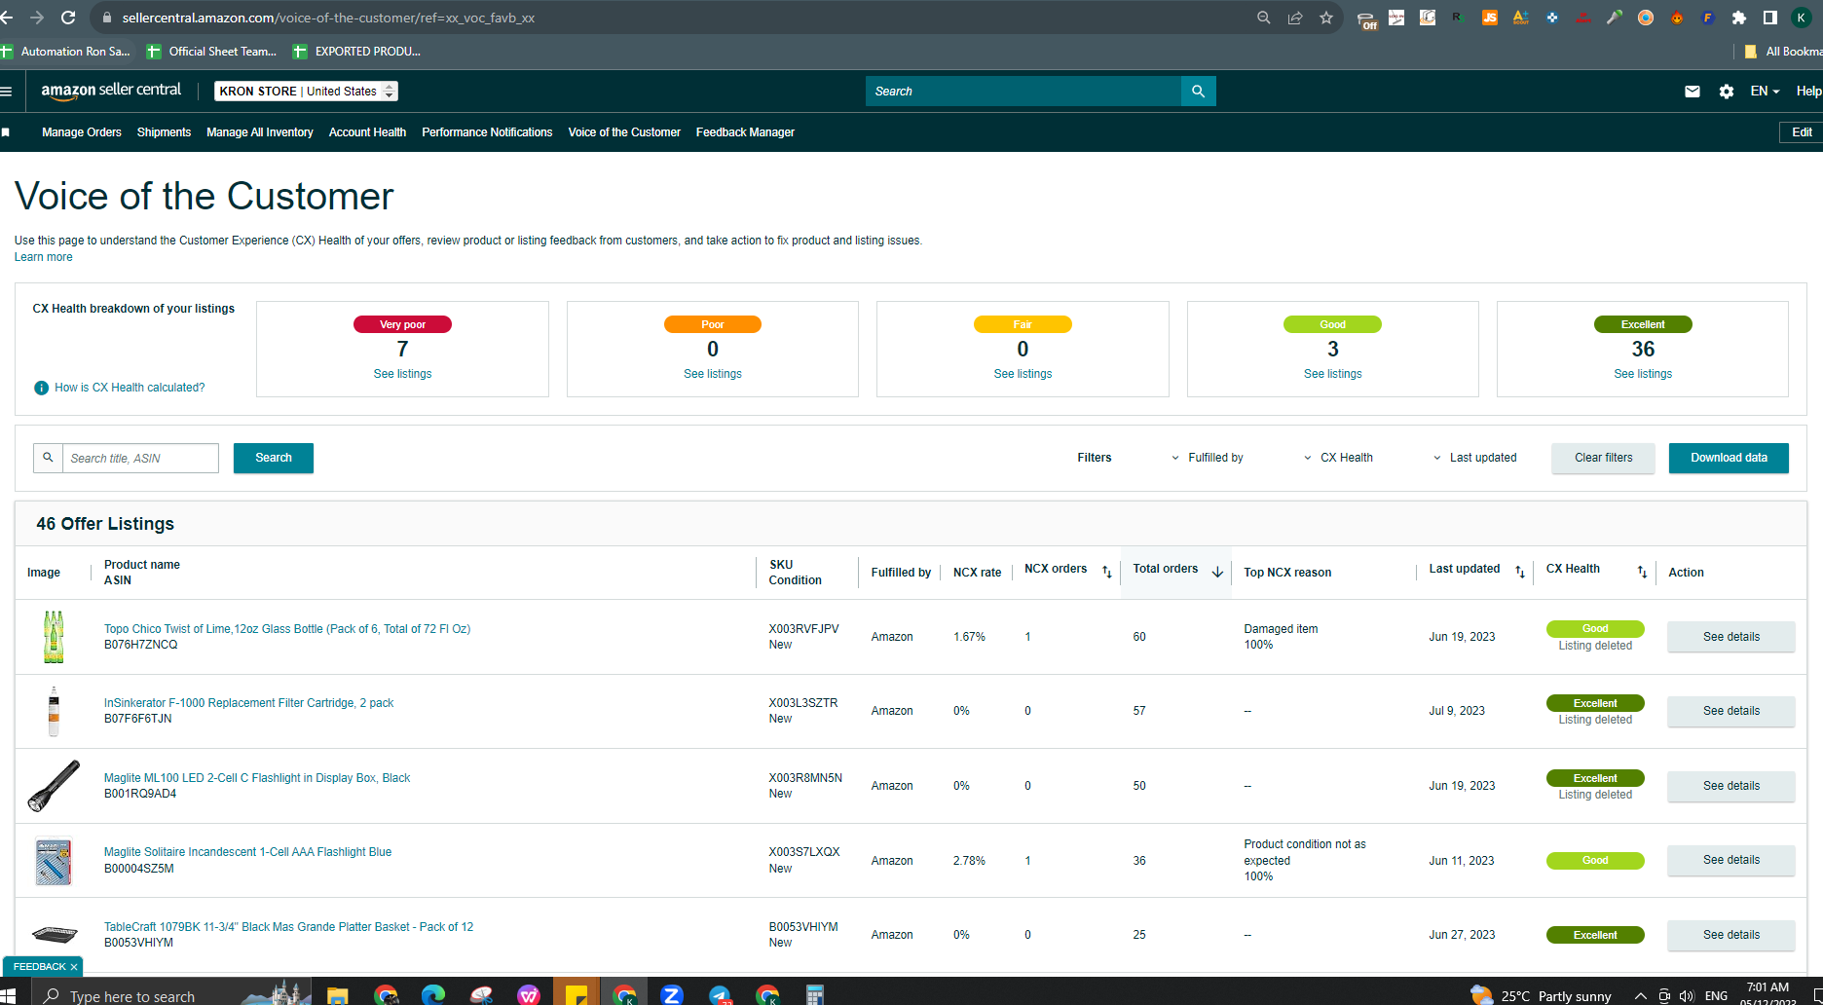The height and width of the screenshot is (1005, 1823).
Task: Expand the Fulfilled by filter
Action: click(x=1208, y=458)
